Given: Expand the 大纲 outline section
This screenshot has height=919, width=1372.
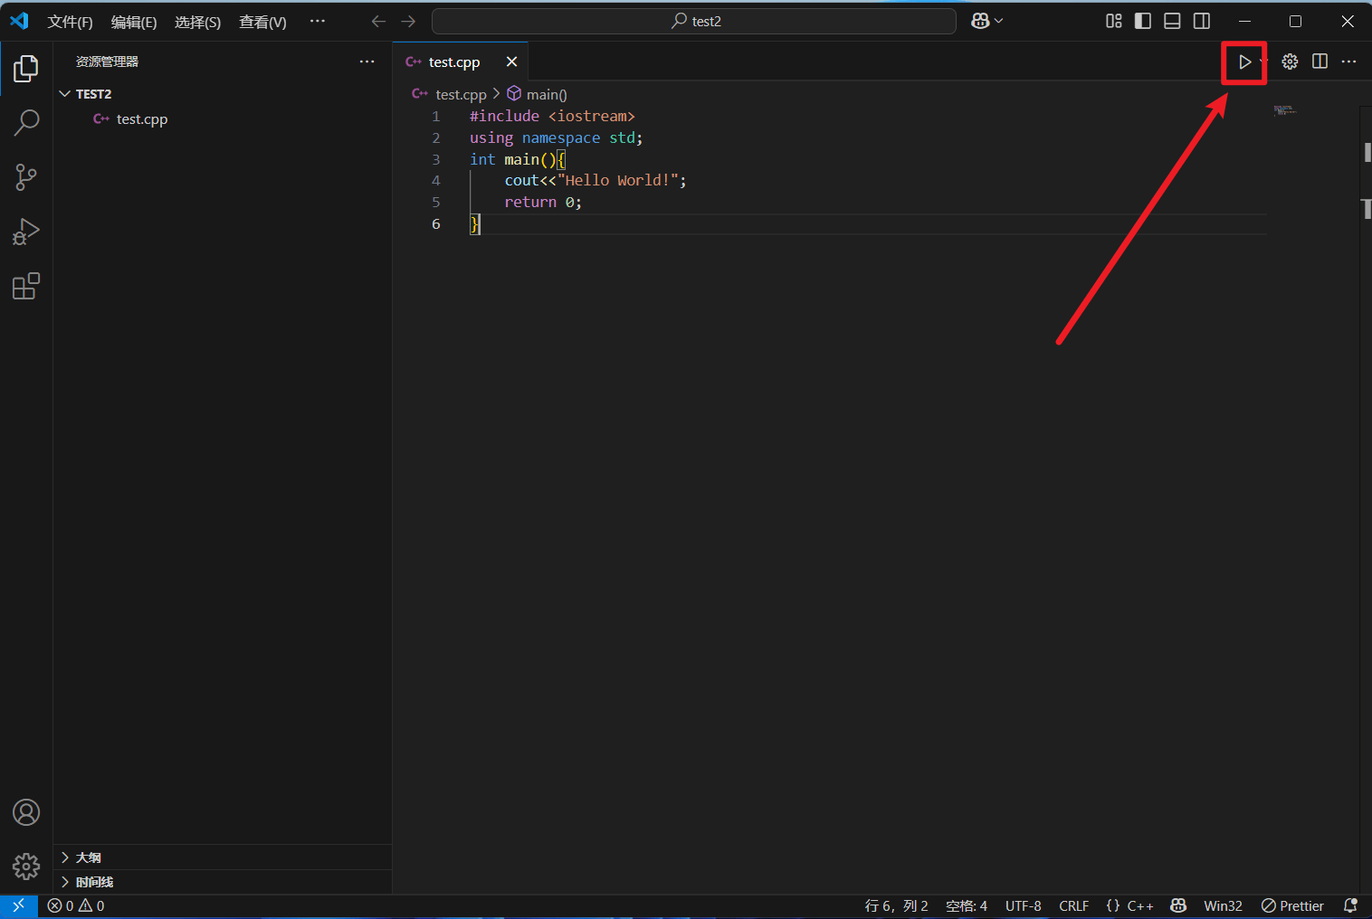Looking at the screenshot, I should tap(88, 857).
